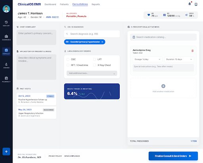
Task: Focus the HPI clinical symptoms text box
Action: pos(36,67)
